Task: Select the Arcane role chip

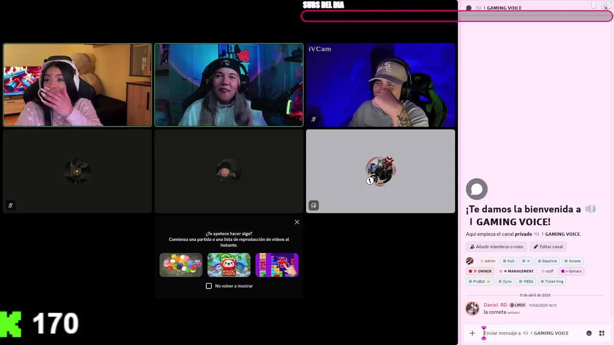Action: click(x=572, y=261)
